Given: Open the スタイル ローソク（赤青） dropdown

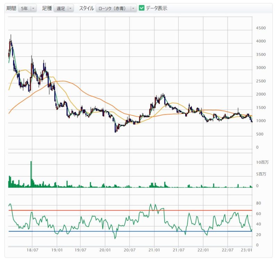Looking at the screenshot, I should pos(116,8).
